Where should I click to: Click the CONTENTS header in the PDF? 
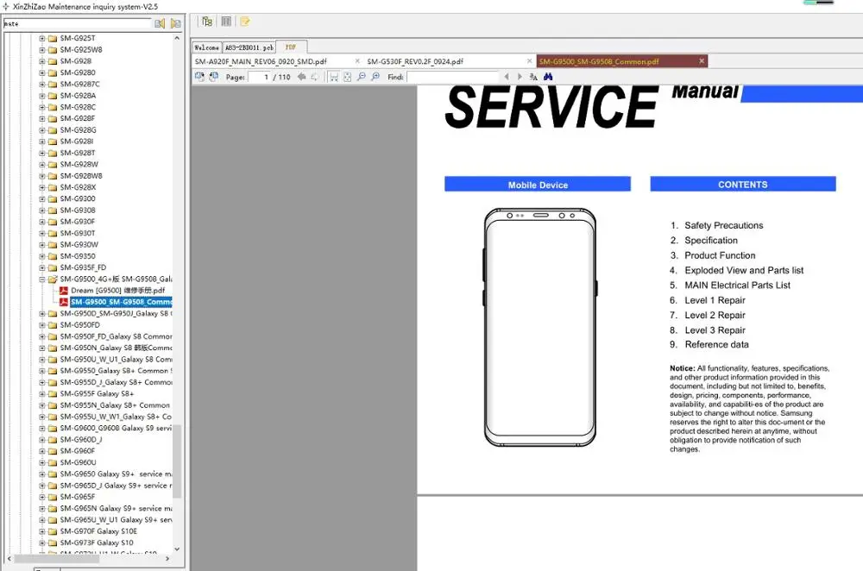[x=742, y=185]
